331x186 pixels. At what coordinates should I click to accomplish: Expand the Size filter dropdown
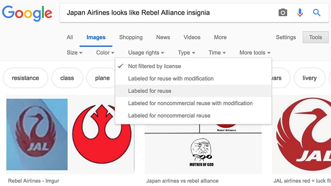(74, 53)
